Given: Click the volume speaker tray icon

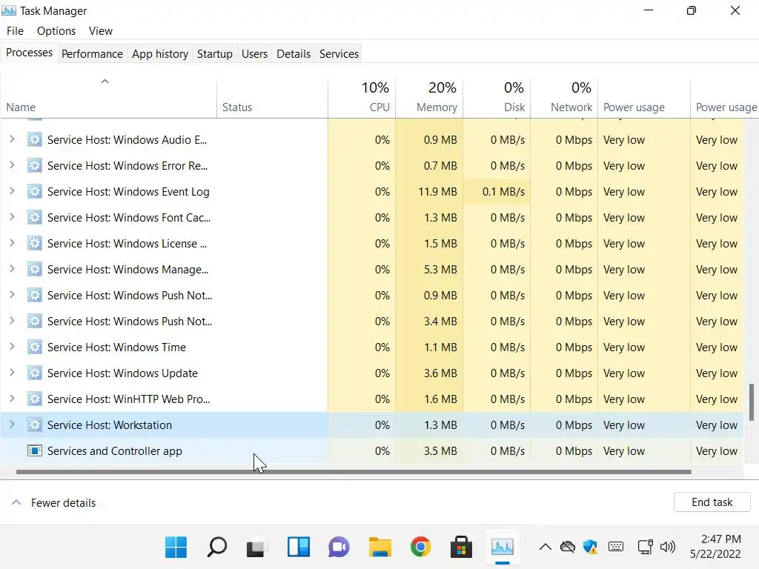Looking at the screenshot, I should (x=668, y=548).
